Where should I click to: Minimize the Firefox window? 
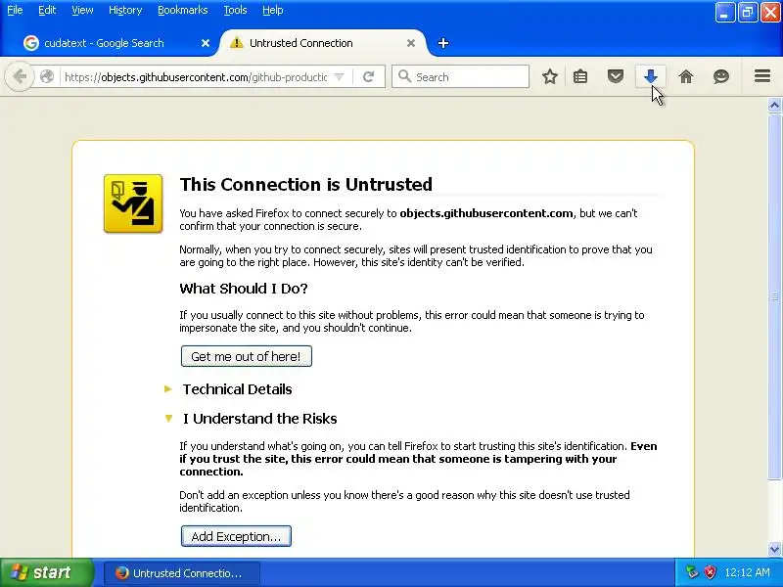[x=724, y=13]
